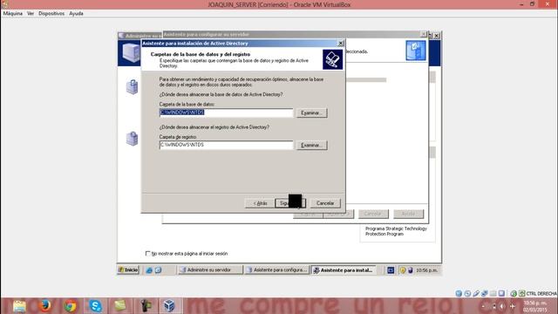Viewport: 558px width, 314px height.
Task: Click the Carpeta de la base de datos field
Action: [x=226, y=113]
